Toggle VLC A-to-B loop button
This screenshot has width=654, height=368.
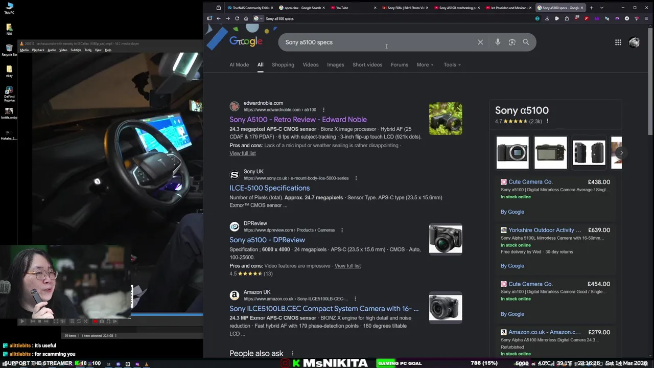pos(108,321)
